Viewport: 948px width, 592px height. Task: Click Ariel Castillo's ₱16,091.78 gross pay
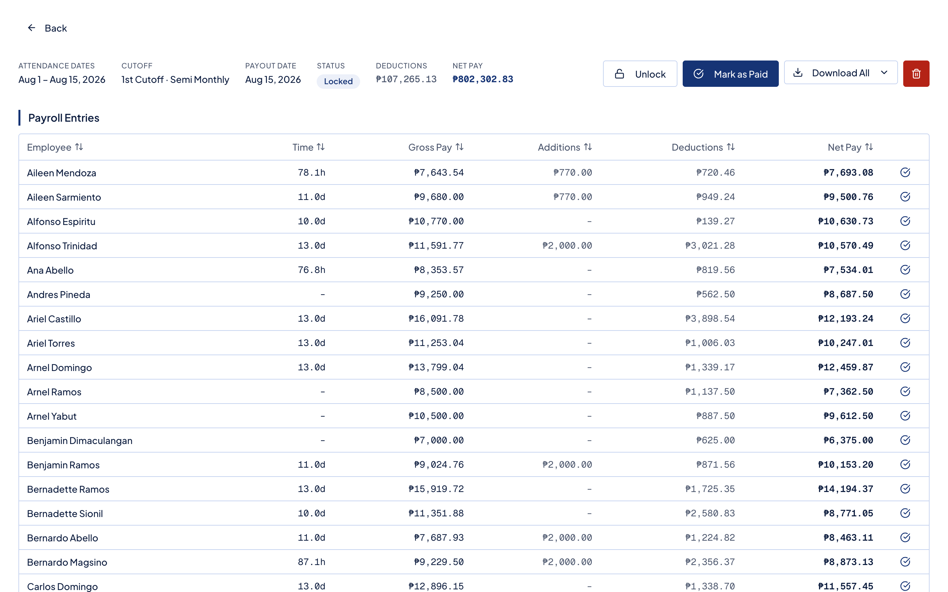click(436, 318)
